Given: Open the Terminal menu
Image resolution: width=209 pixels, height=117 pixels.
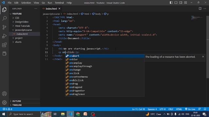Looking at the screenshot, I should pyautogui.click(x=59, y=3).
